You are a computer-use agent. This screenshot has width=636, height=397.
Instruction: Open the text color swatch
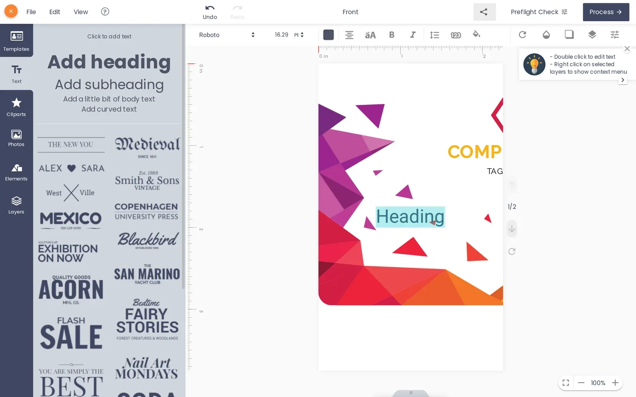328,35
